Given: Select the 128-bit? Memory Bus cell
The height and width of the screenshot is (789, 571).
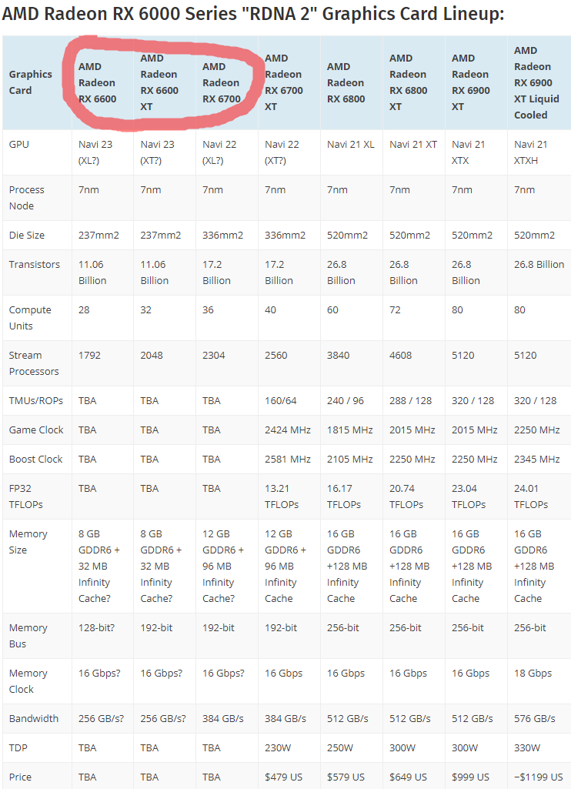Looking at the screenshot, I should (x=96, y=627).
